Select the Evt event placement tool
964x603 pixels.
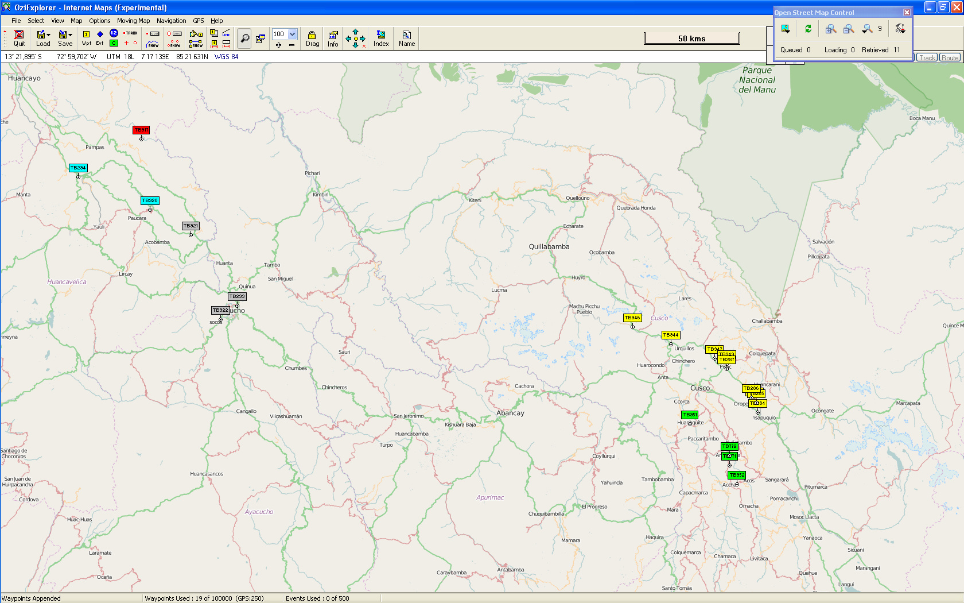[x=100, y=38]
